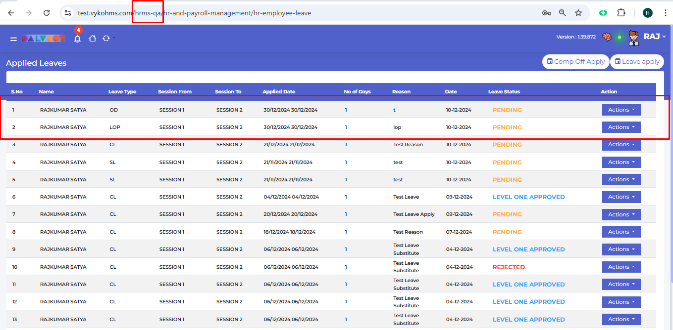The height and width of the screenshot is (330, 673).
Task: Click the green status indicator dot
Action: pos(619,37)
